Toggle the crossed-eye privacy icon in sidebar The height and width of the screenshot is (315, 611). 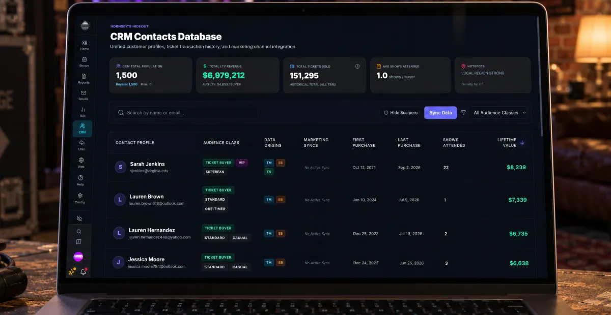tap(79, 218)
